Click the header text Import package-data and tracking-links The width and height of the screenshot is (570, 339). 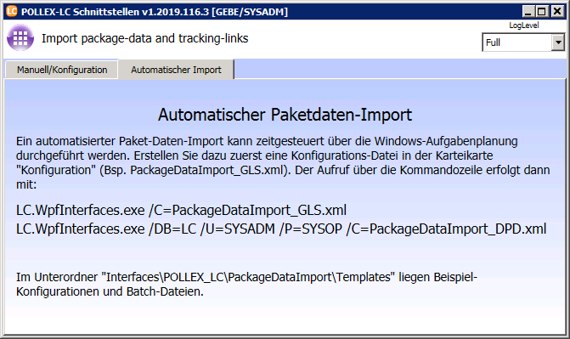click(x=144, y=38)
